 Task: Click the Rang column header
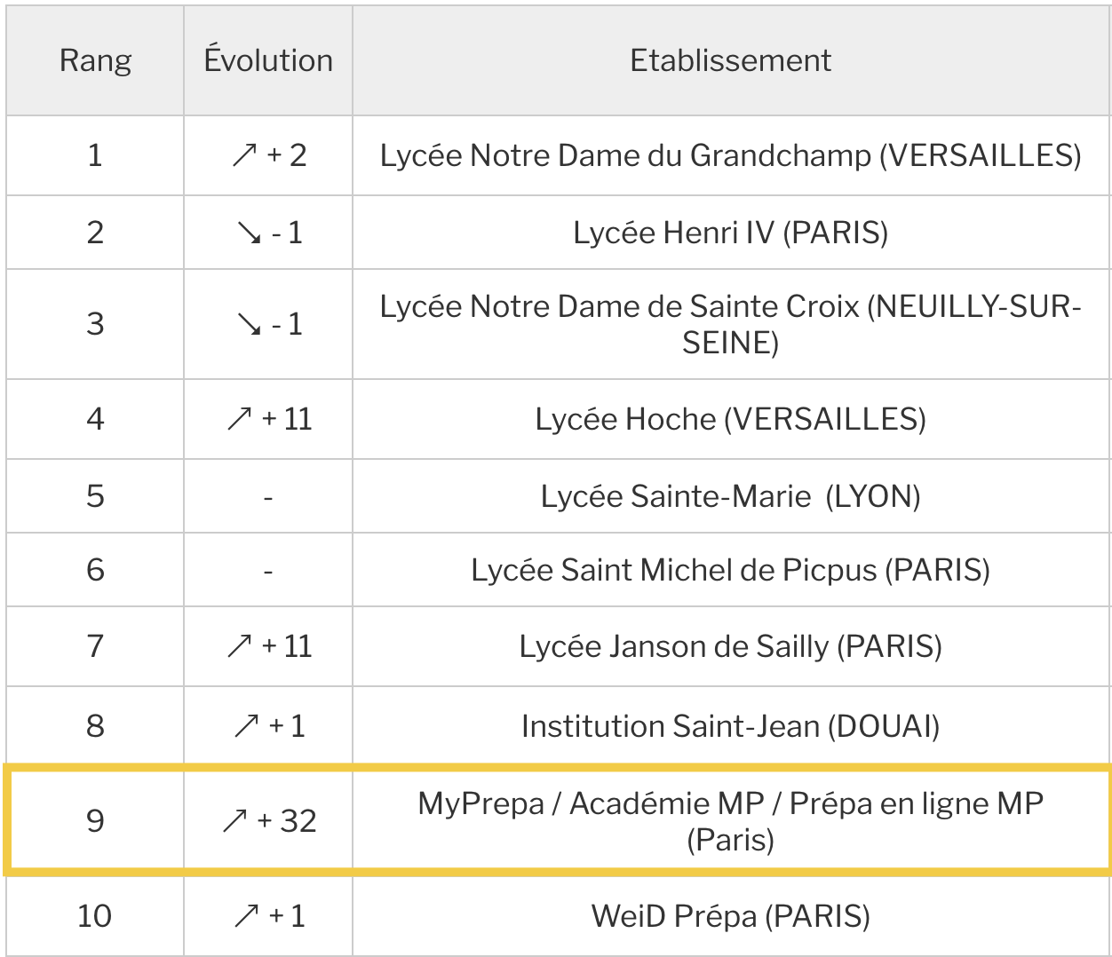[x=95, y=60]
